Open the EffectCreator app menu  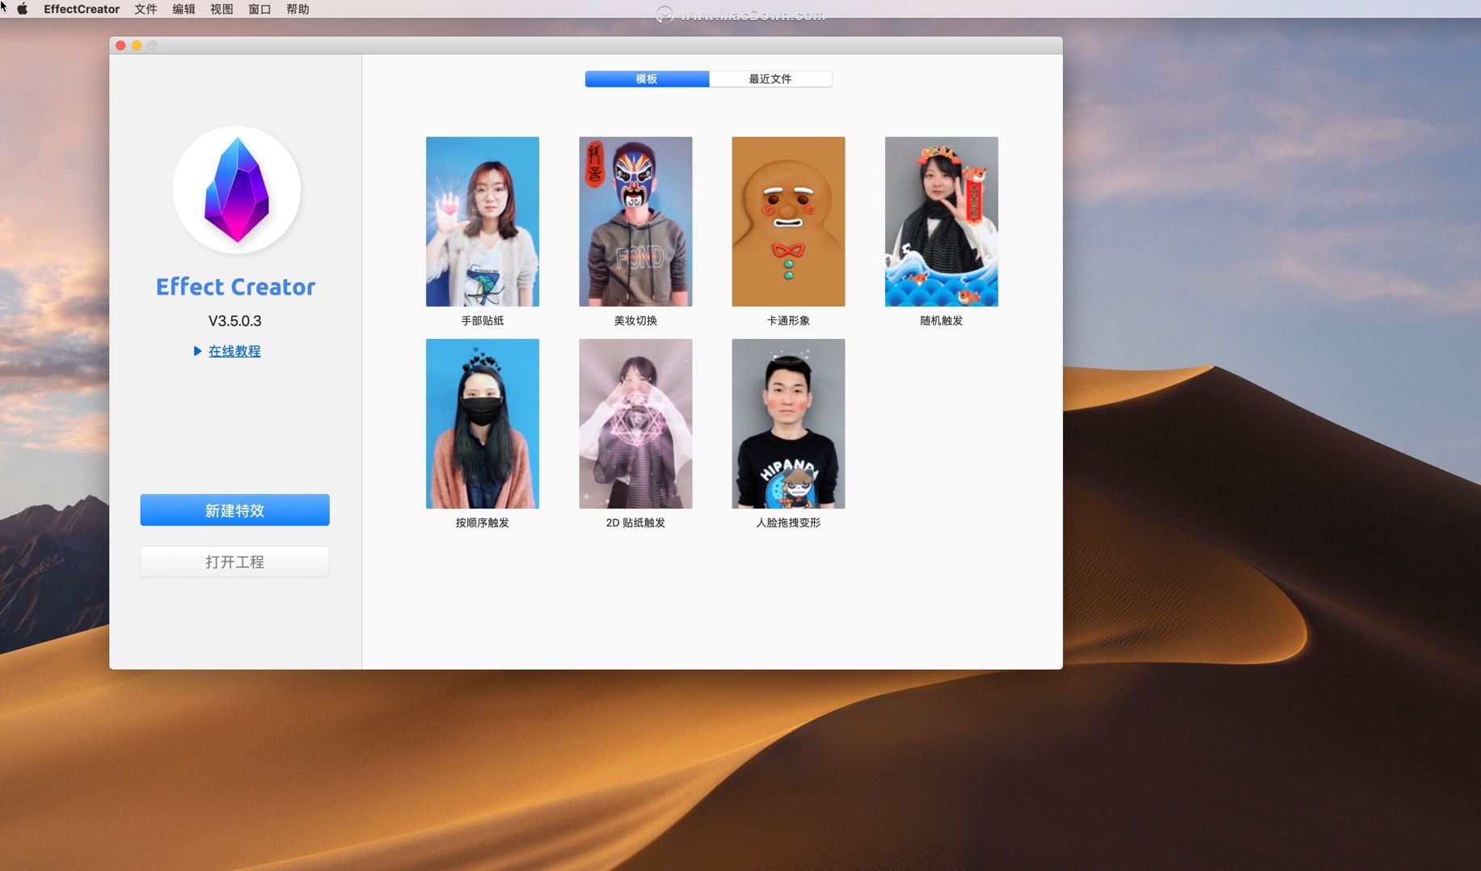click(x=82, y=9)
